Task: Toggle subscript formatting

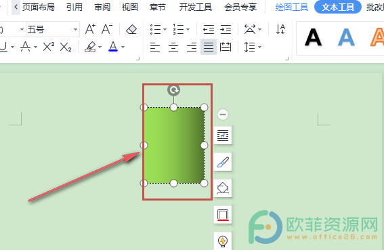Action: [x=66, y=47]
